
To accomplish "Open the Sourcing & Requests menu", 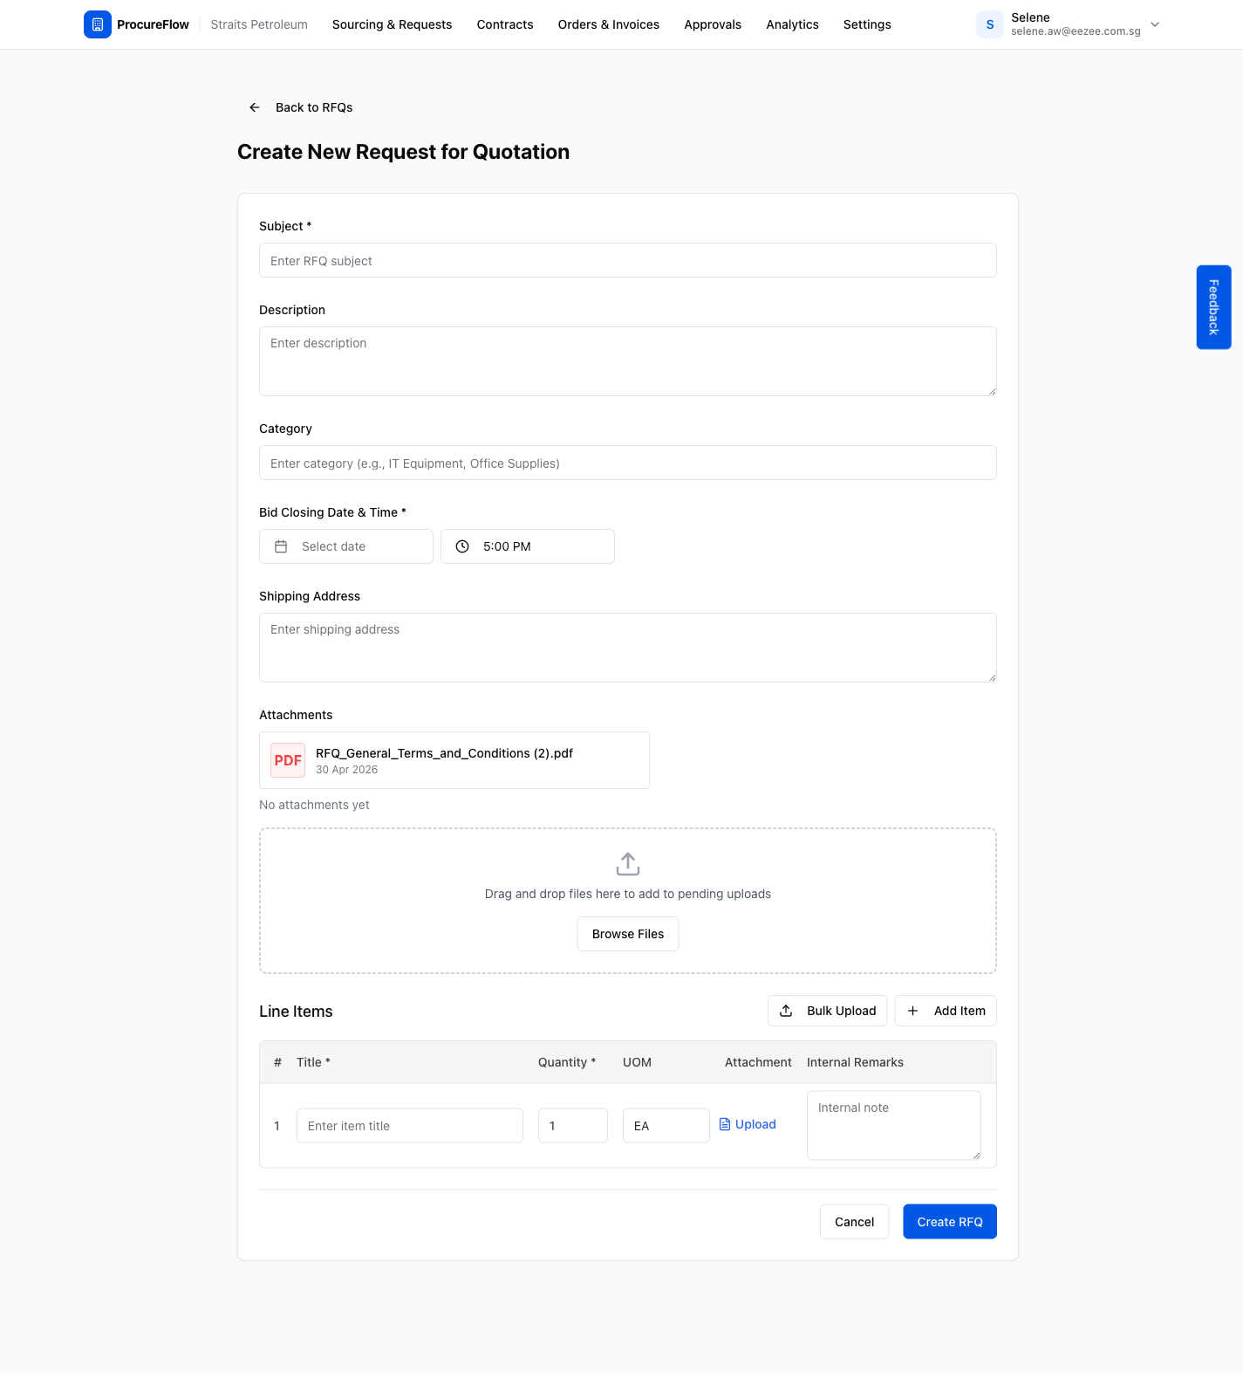I will tap(392, 24).
